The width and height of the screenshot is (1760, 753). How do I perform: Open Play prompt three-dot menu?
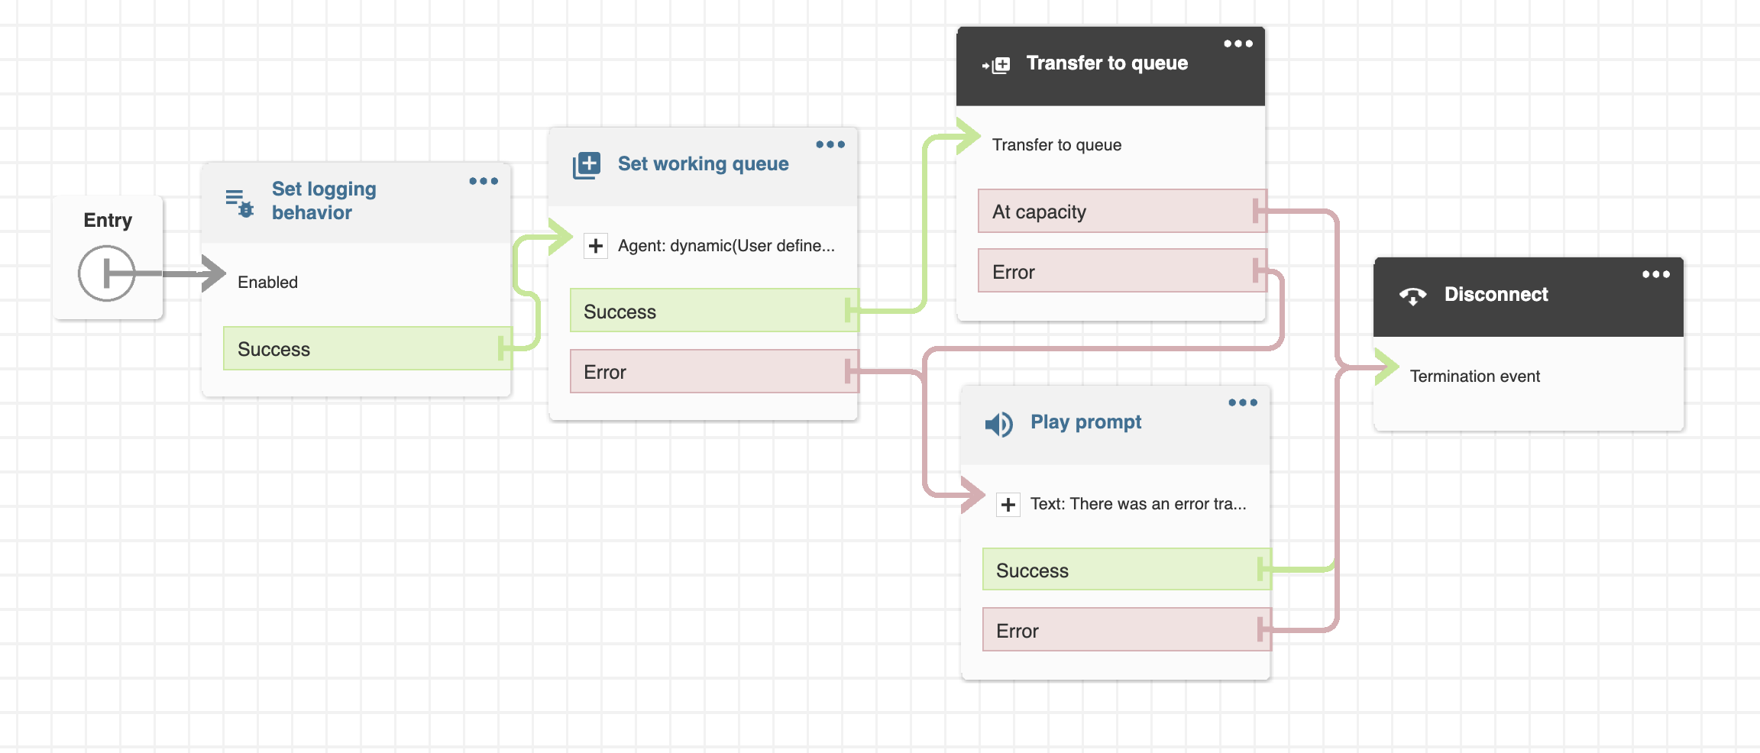pos(1243,403)
